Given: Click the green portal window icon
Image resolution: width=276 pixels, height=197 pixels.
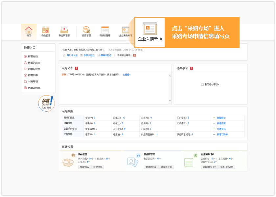Looking at the screenshot, I should (189, 162).
